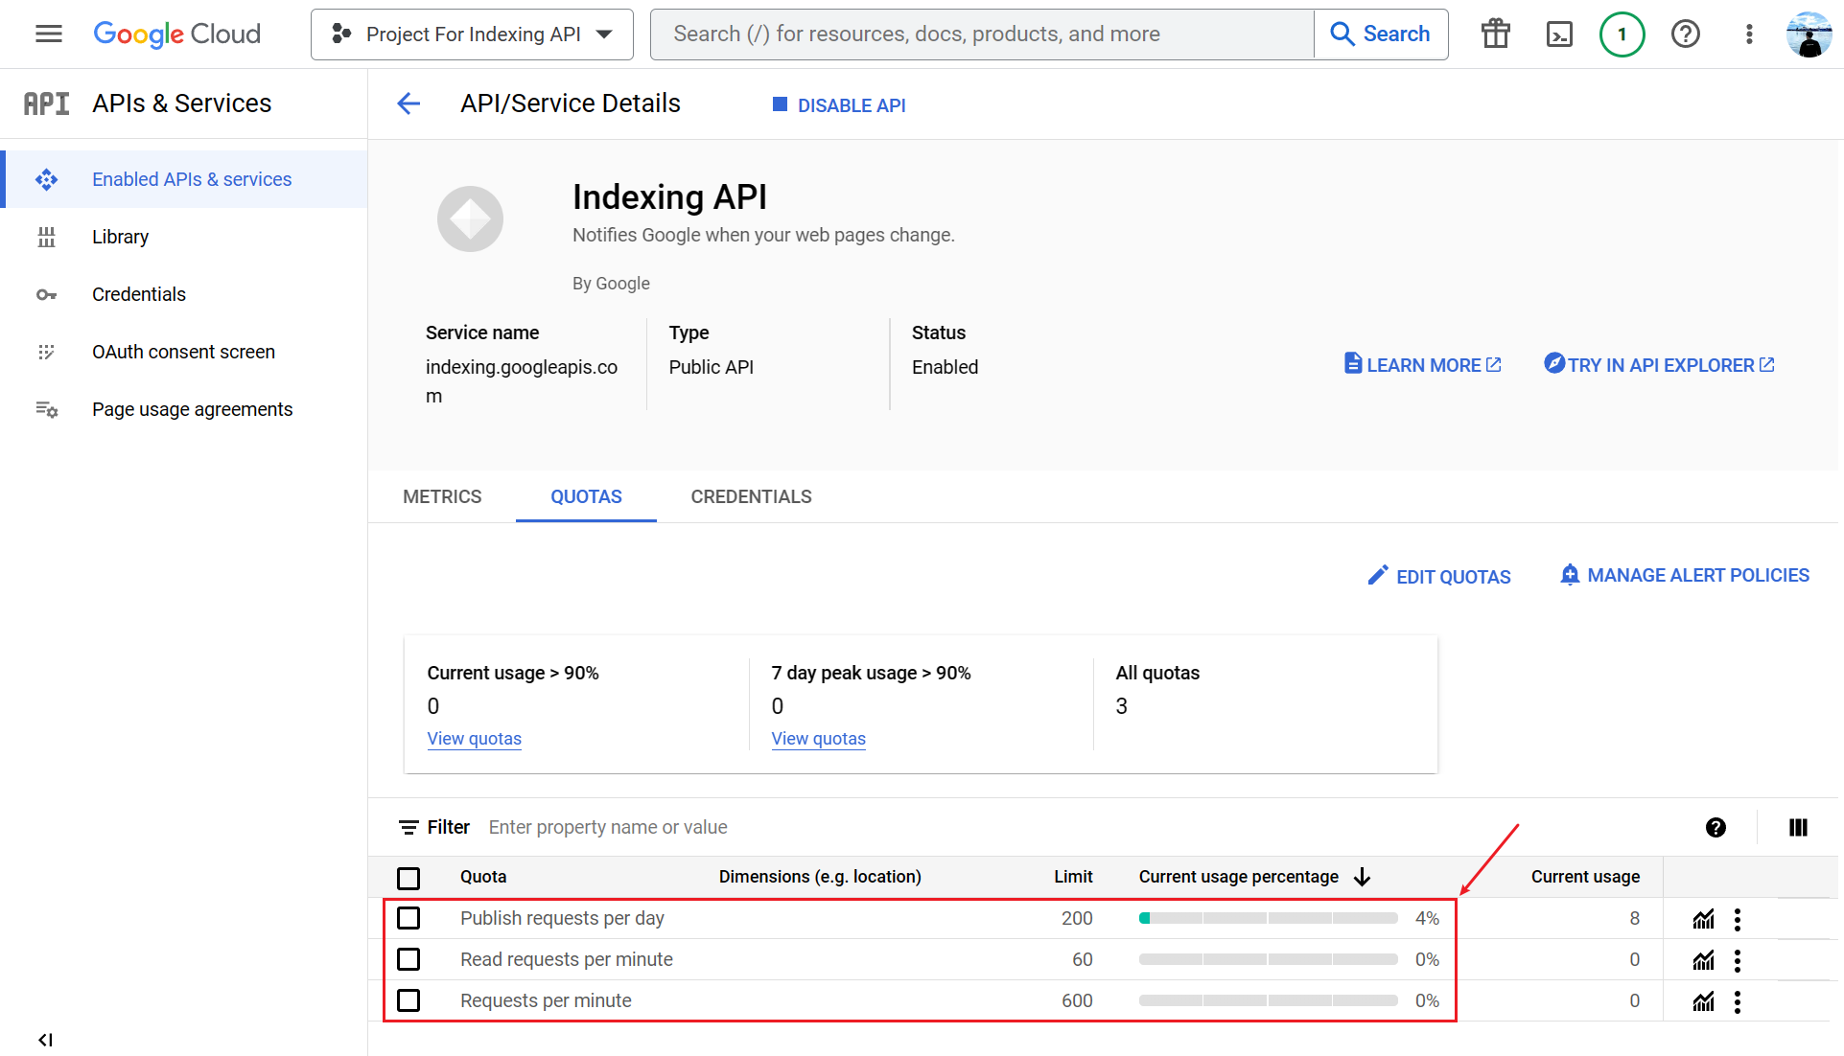
Task: Open the help question mark menu
Action: pos(1685,34)
